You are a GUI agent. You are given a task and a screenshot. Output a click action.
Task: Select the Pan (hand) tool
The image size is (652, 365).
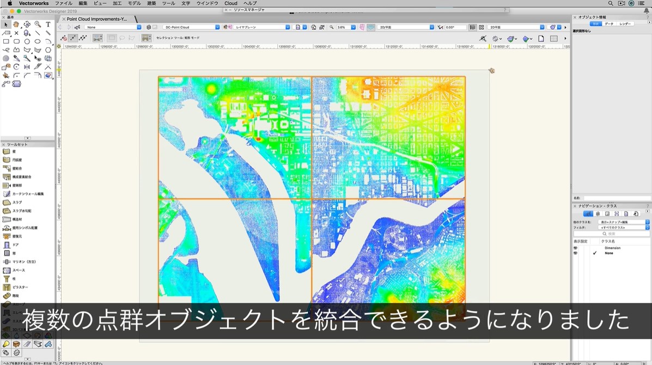[16, 25]
